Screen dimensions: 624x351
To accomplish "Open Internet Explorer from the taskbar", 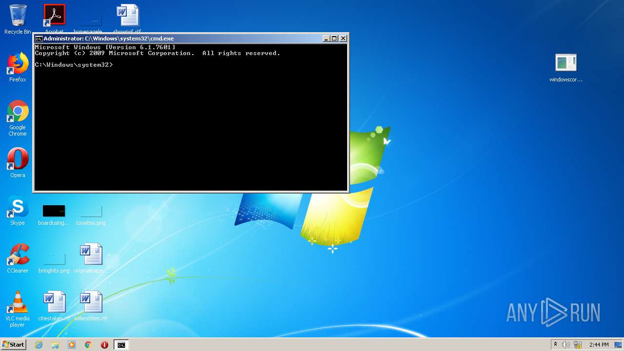I will 39,345.
